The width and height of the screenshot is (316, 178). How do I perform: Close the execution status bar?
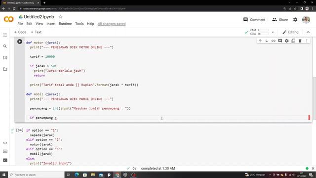click(313, 168)
